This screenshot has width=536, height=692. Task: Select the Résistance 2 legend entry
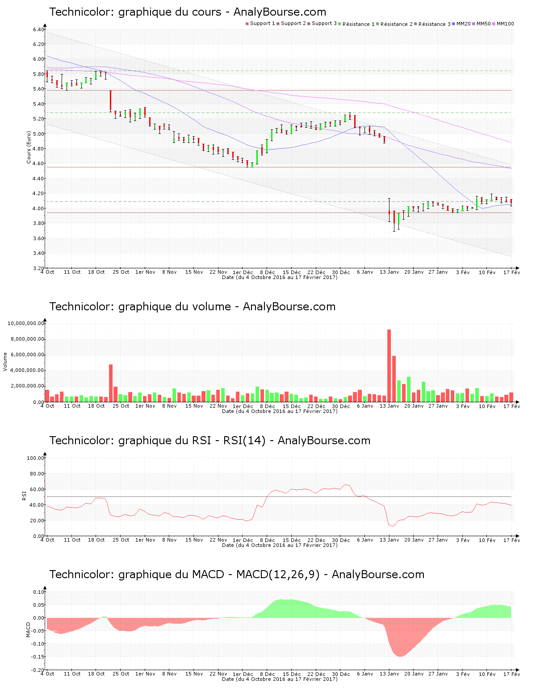pos(394,24)
